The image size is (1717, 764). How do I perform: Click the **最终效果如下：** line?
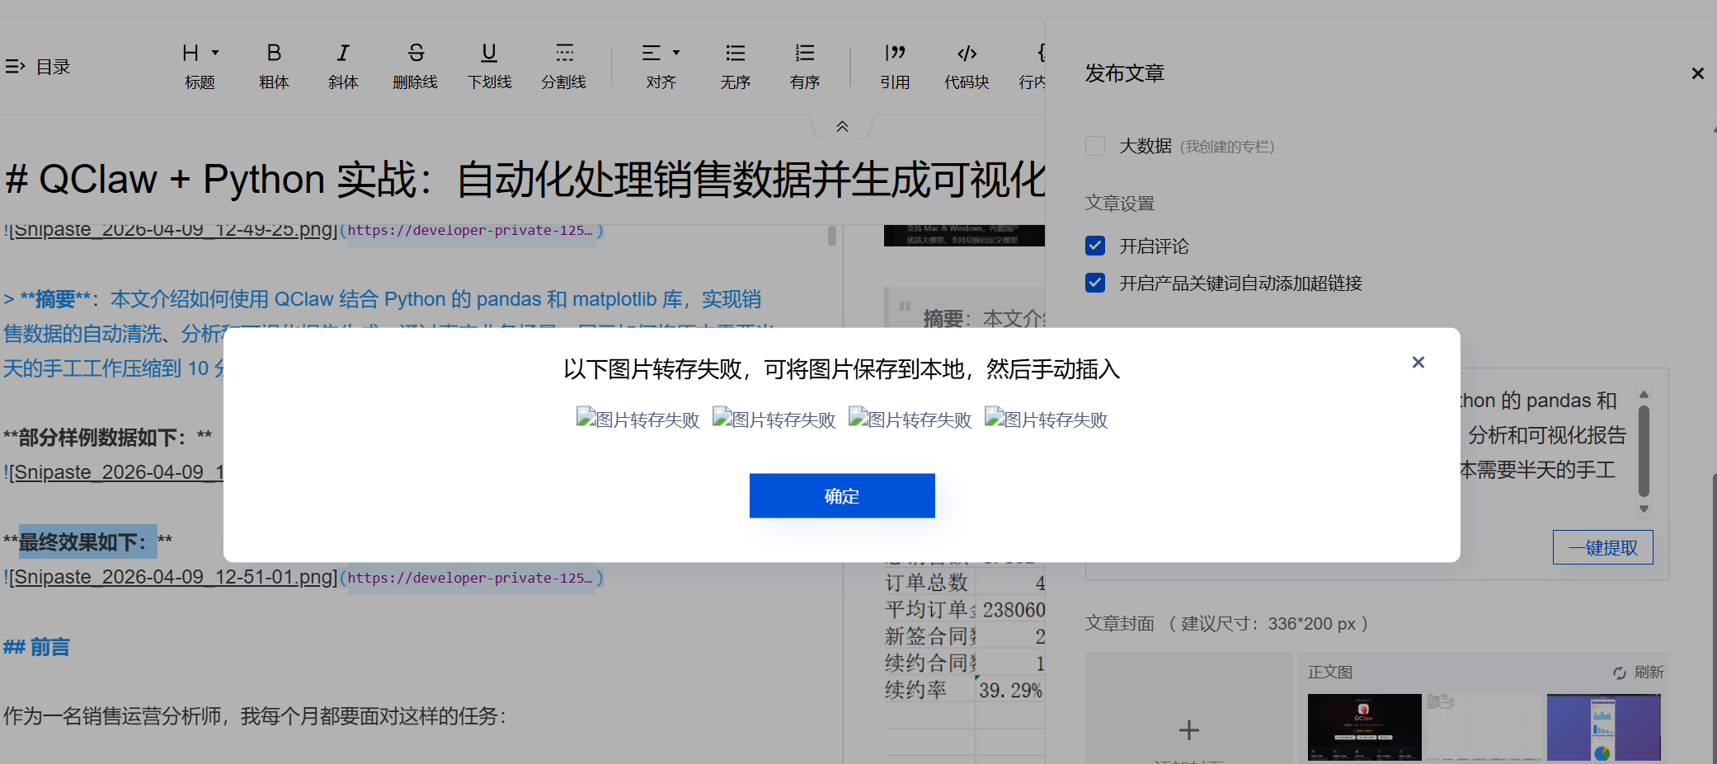click(87, 542)
